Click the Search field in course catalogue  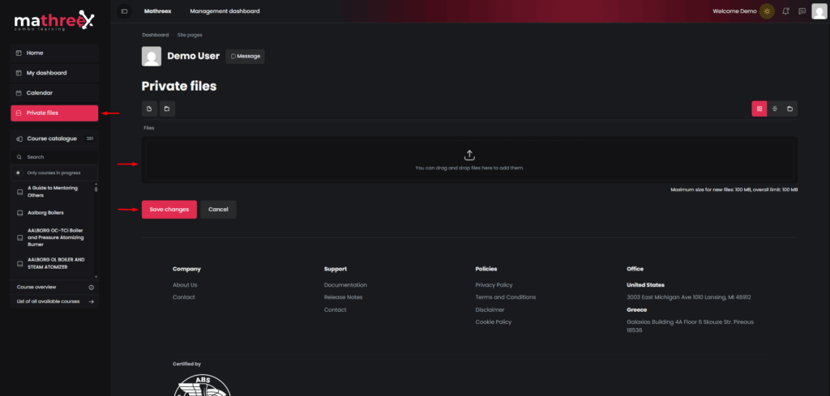pos(54,157)
